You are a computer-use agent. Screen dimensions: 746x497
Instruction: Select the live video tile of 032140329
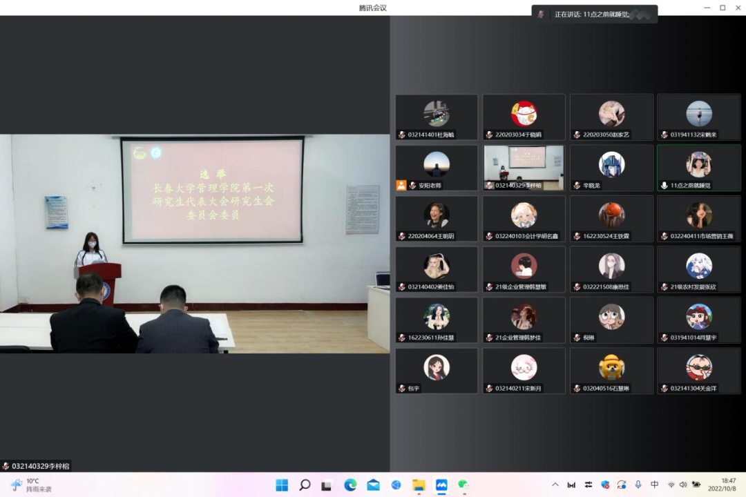point(524,168)
